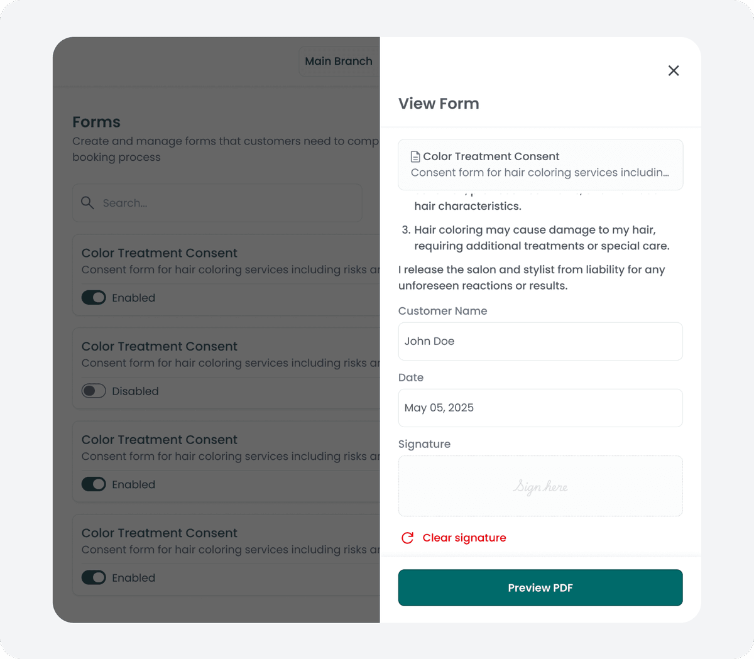Click the Clear signature link
Image resolution: width=754 pixels, height=659 pixels.
coord(464,538)
